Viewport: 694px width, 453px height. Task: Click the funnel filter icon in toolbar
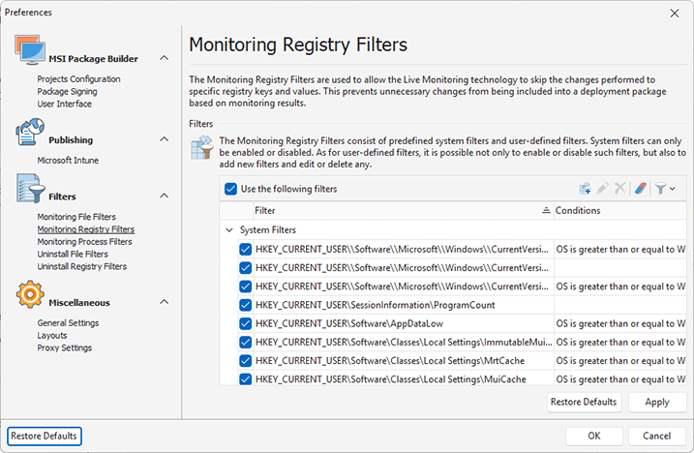click(x=659, y=189)
